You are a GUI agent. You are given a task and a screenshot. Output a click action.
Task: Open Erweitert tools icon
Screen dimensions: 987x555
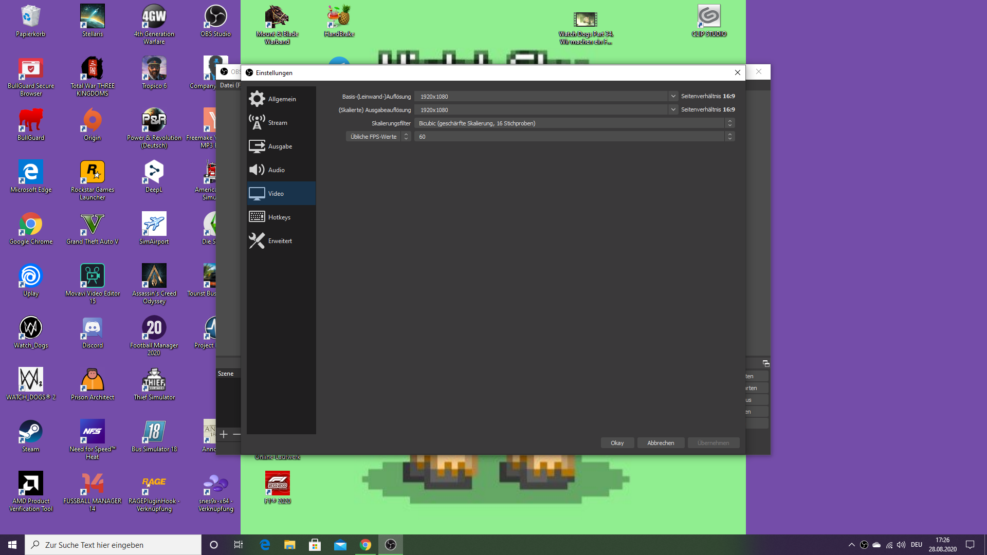pos(257,240)
